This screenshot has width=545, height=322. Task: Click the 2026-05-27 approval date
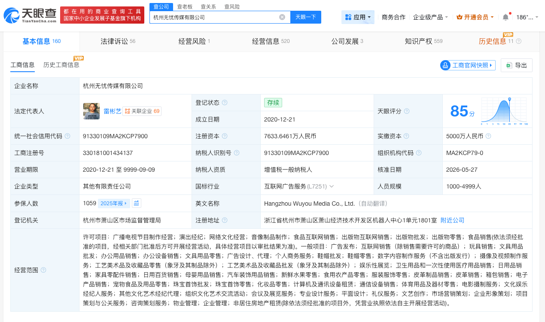point(461,170)
